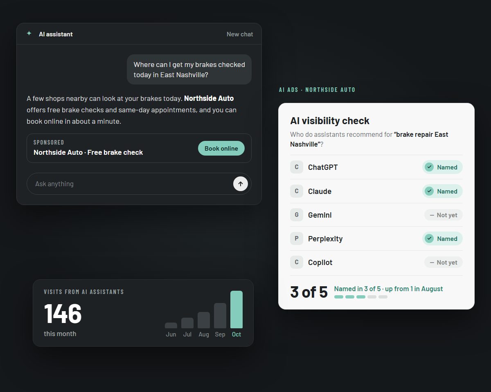Click the VISITS FROM AI ASSISTANTS title
491x392 pixels.
pos(84,292)
